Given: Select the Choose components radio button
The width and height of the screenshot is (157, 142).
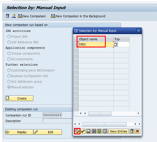Looking at the screenshot, I should point(9,54).
